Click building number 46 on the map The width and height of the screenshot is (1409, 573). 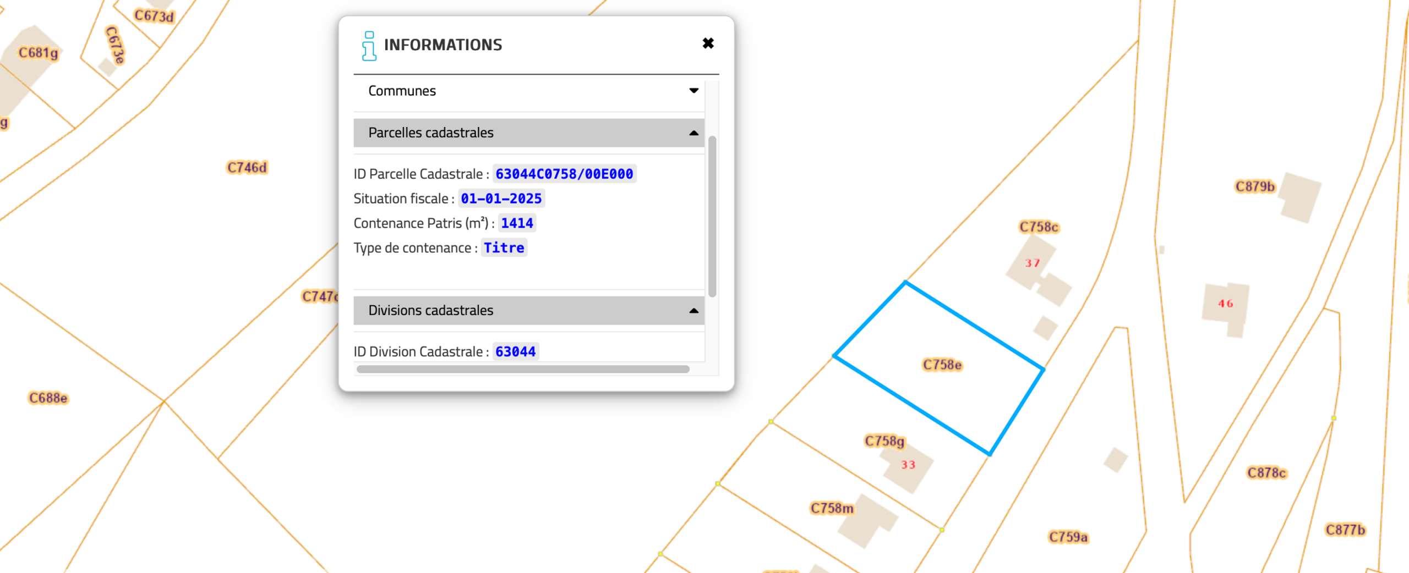pyautogui.click(x=1225, y=304)
